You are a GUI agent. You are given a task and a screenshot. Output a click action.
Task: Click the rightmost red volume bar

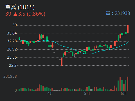point(128,84)
